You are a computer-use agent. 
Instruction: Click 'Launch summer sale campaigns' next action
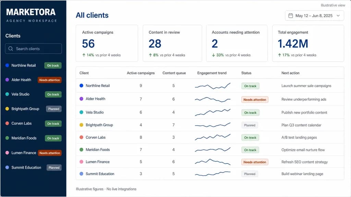(306, 86)
